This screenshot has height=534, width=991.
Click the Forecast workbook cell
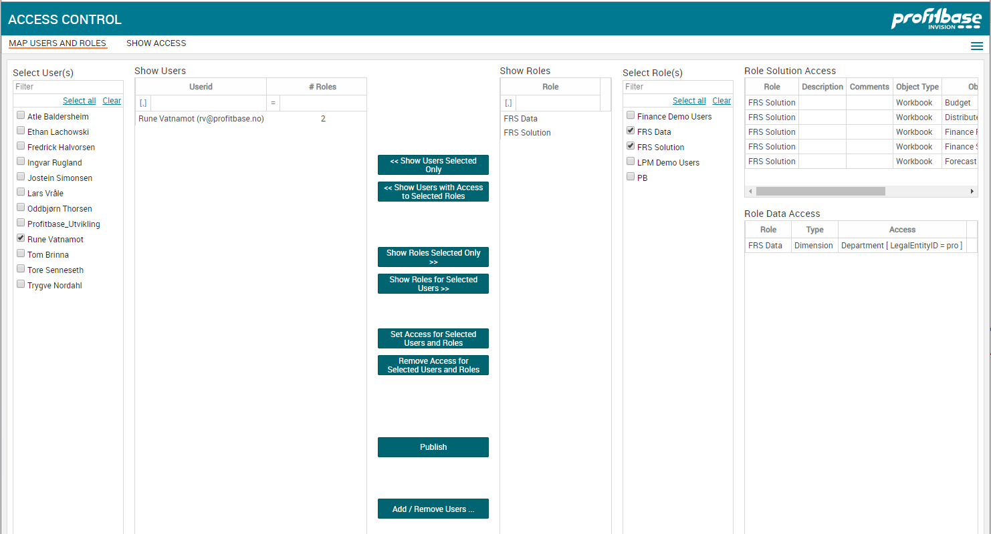tap(960, 162)
